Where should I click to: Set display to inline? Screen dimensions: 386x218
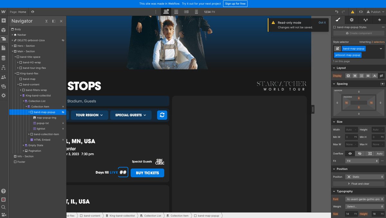[374, 76]
